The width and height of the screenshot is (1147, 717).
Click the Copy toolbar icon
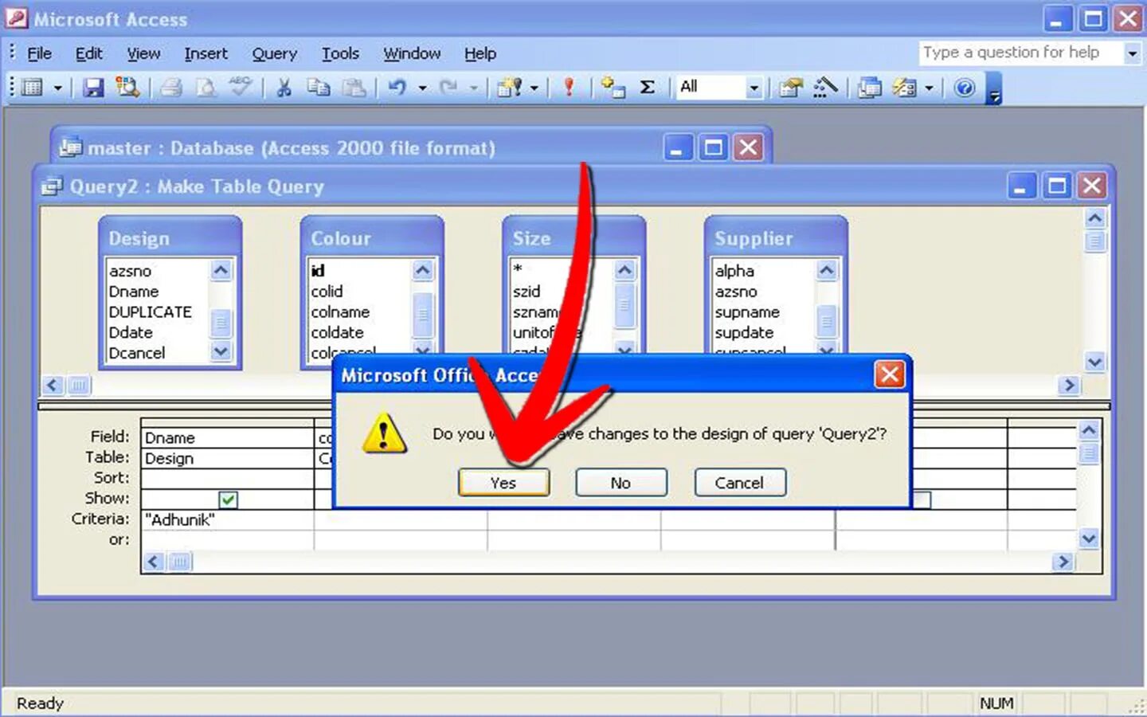pyautogui.click(x=318, y=88)
